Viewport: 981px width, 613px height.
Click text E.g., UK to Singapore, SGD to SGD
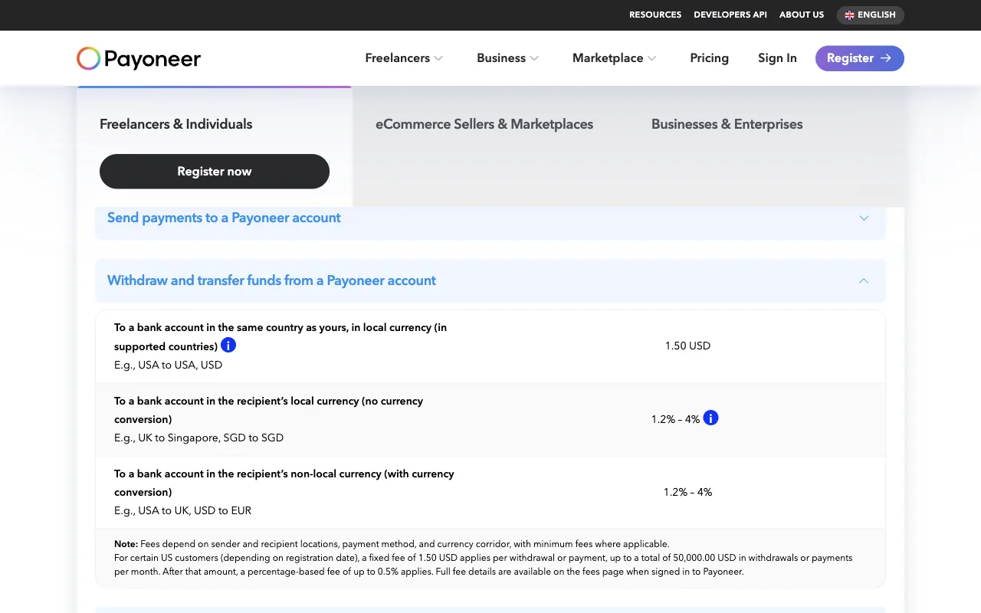(x=198, y=438)
